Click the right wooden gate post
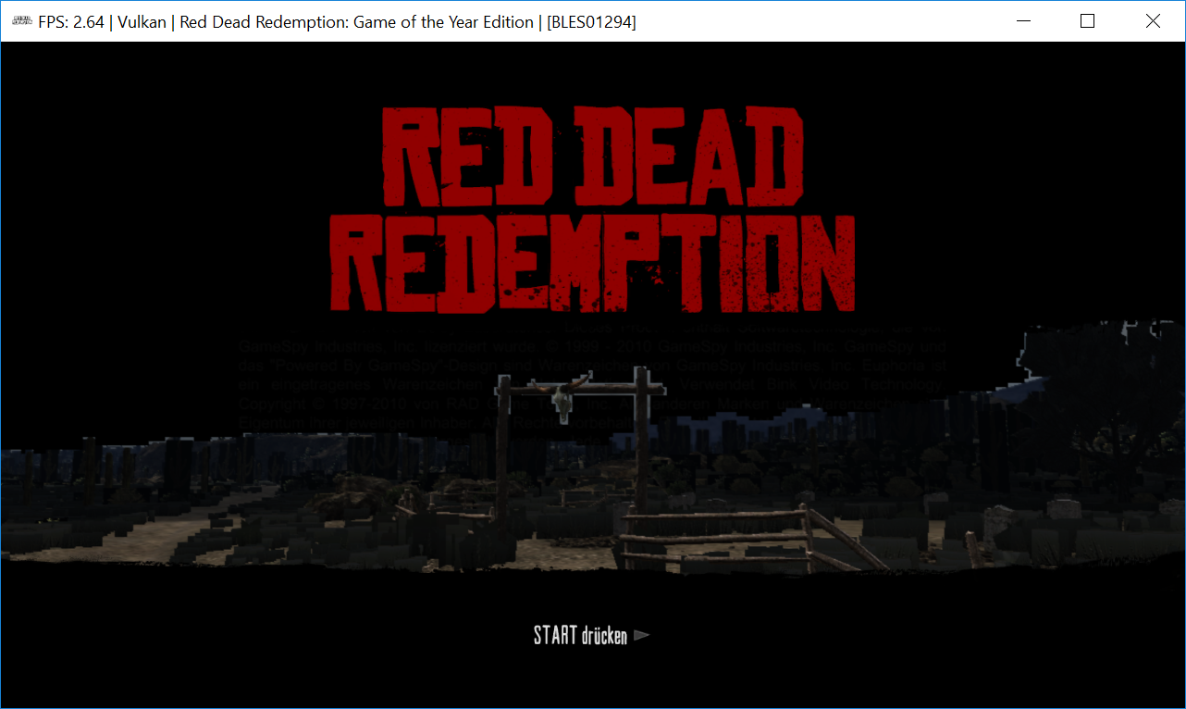 639,444
